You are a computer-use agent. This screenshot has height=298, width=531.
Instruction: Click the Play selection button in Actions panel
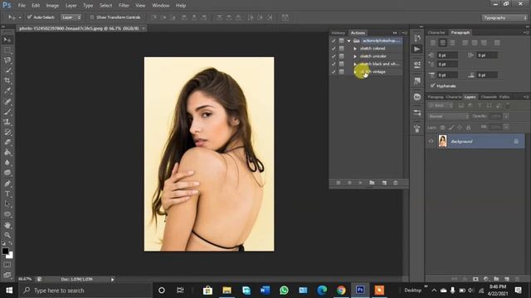pyautogui.click(x=360, y=183)
